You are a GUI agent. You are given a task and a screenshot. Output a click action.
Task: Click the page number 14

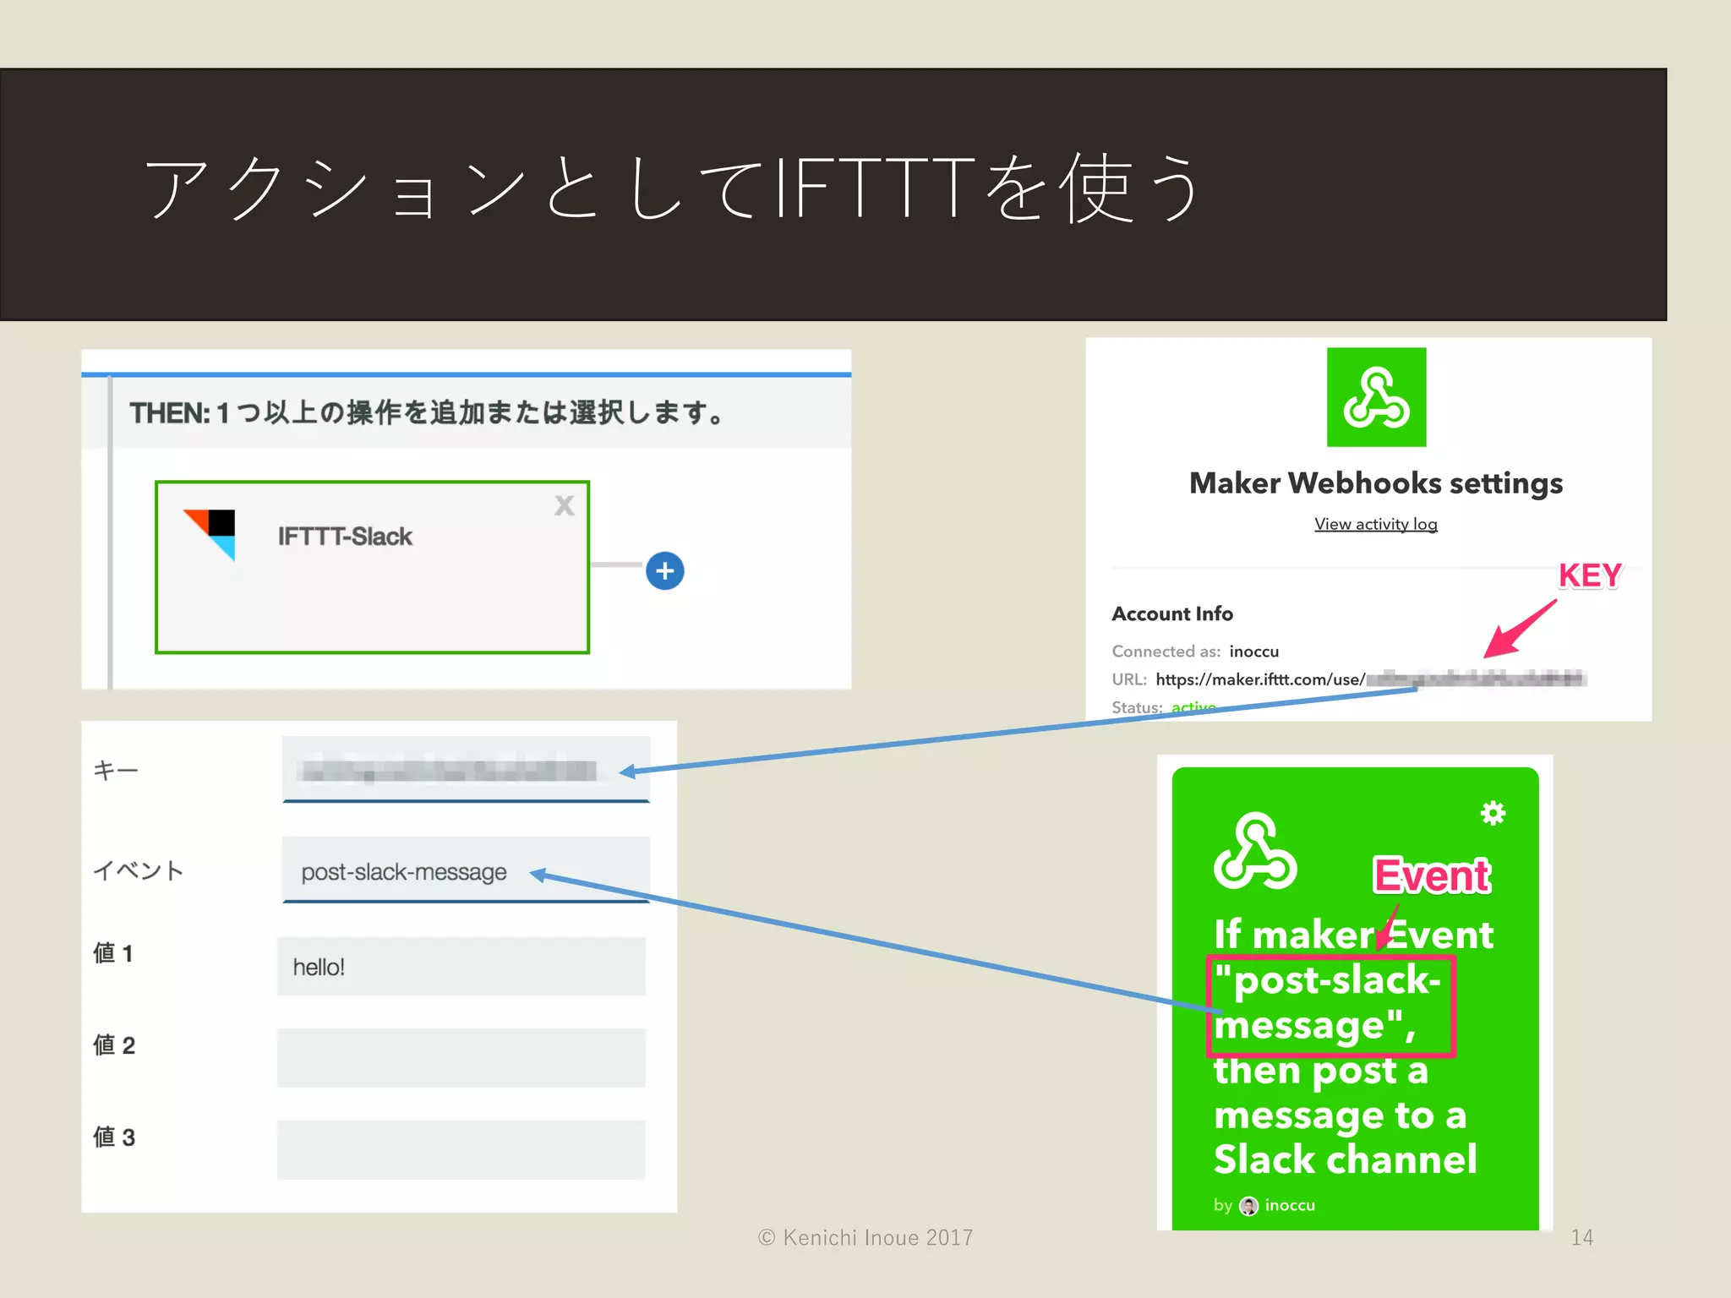pos(1582,1237)
